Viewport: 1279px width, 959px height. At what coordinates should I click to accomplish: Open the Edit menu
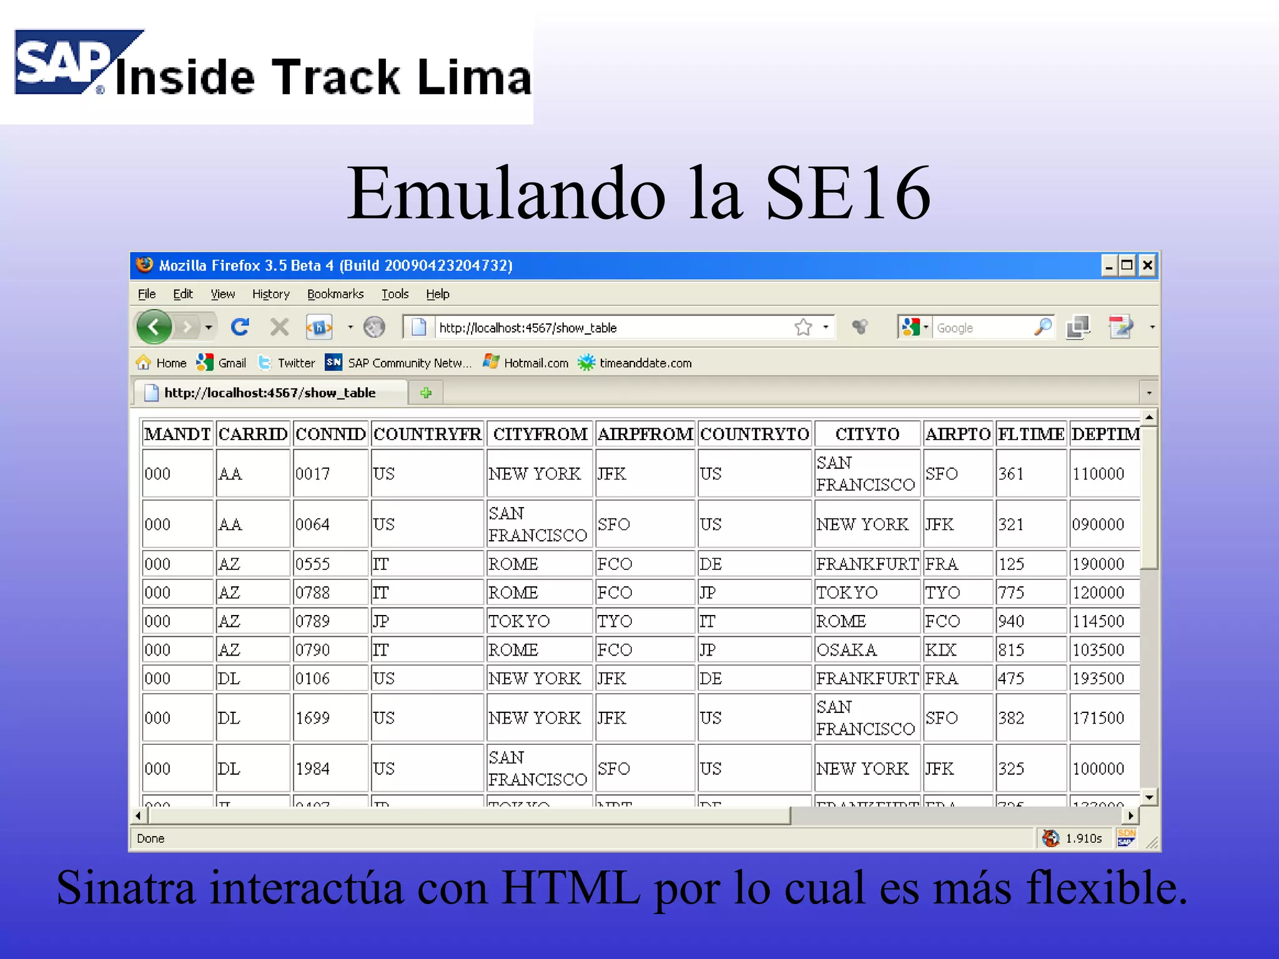[x=183, y=294]
